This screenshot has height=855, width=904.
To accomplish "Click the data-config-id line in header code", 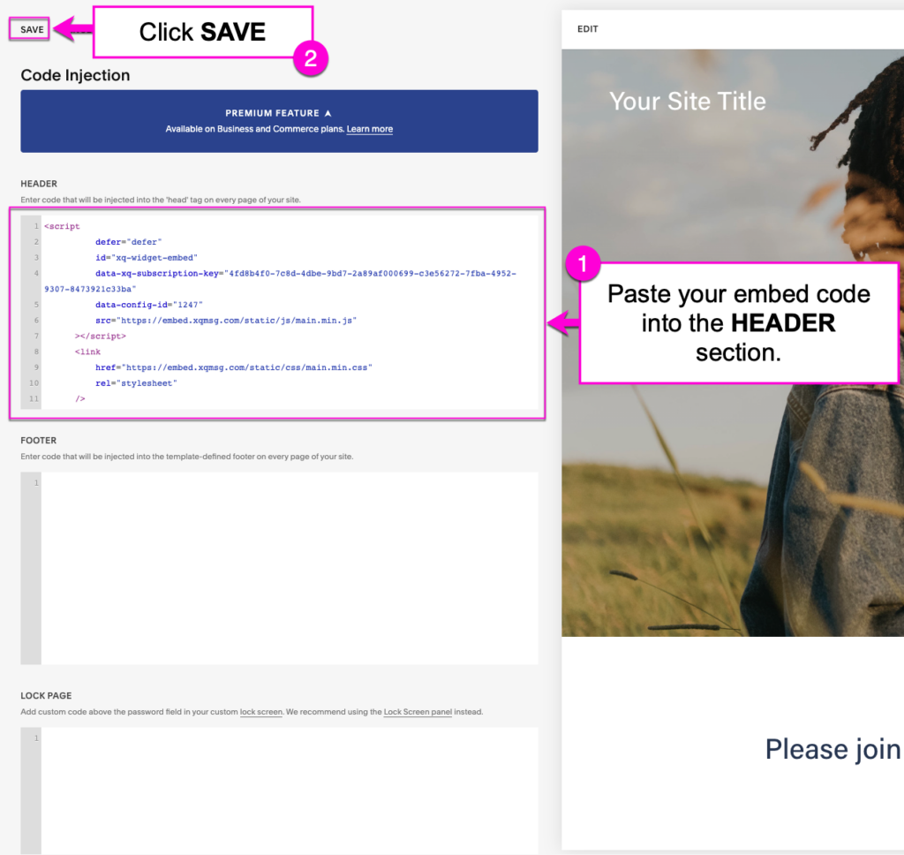I will click(x=148, y=304).
